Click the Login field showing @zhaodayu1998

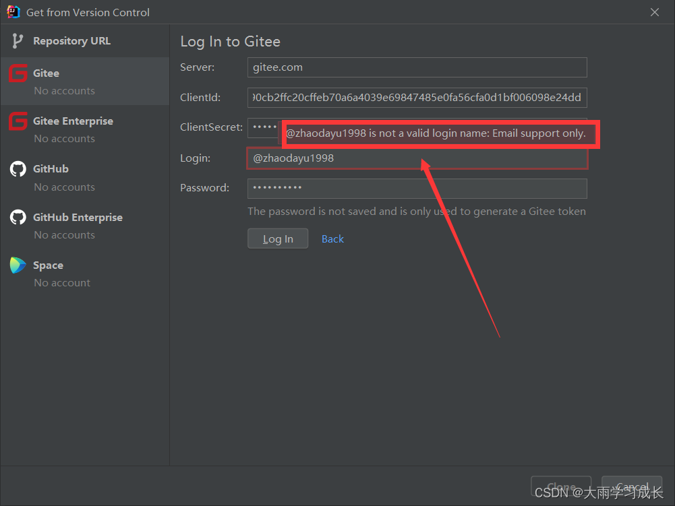[417, 158]
